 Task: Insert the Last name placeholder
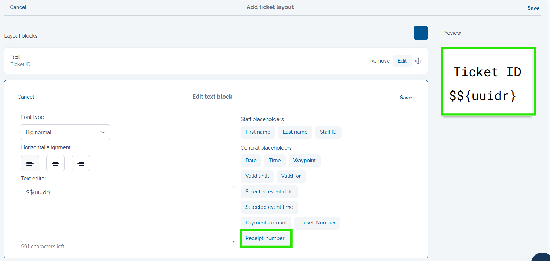[x=295, y=132]
